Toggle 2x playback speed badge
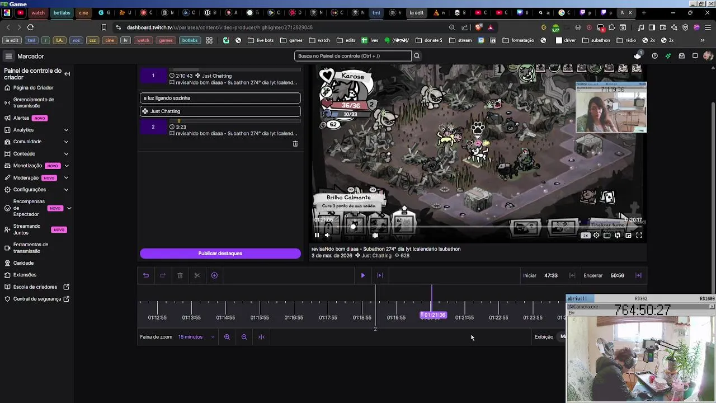 [x=586, y=236]
